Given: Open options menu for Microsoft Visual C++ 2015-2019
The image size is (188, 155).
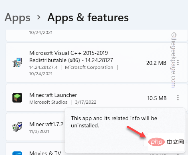Looking at the screenshot, I should [178, 62].
